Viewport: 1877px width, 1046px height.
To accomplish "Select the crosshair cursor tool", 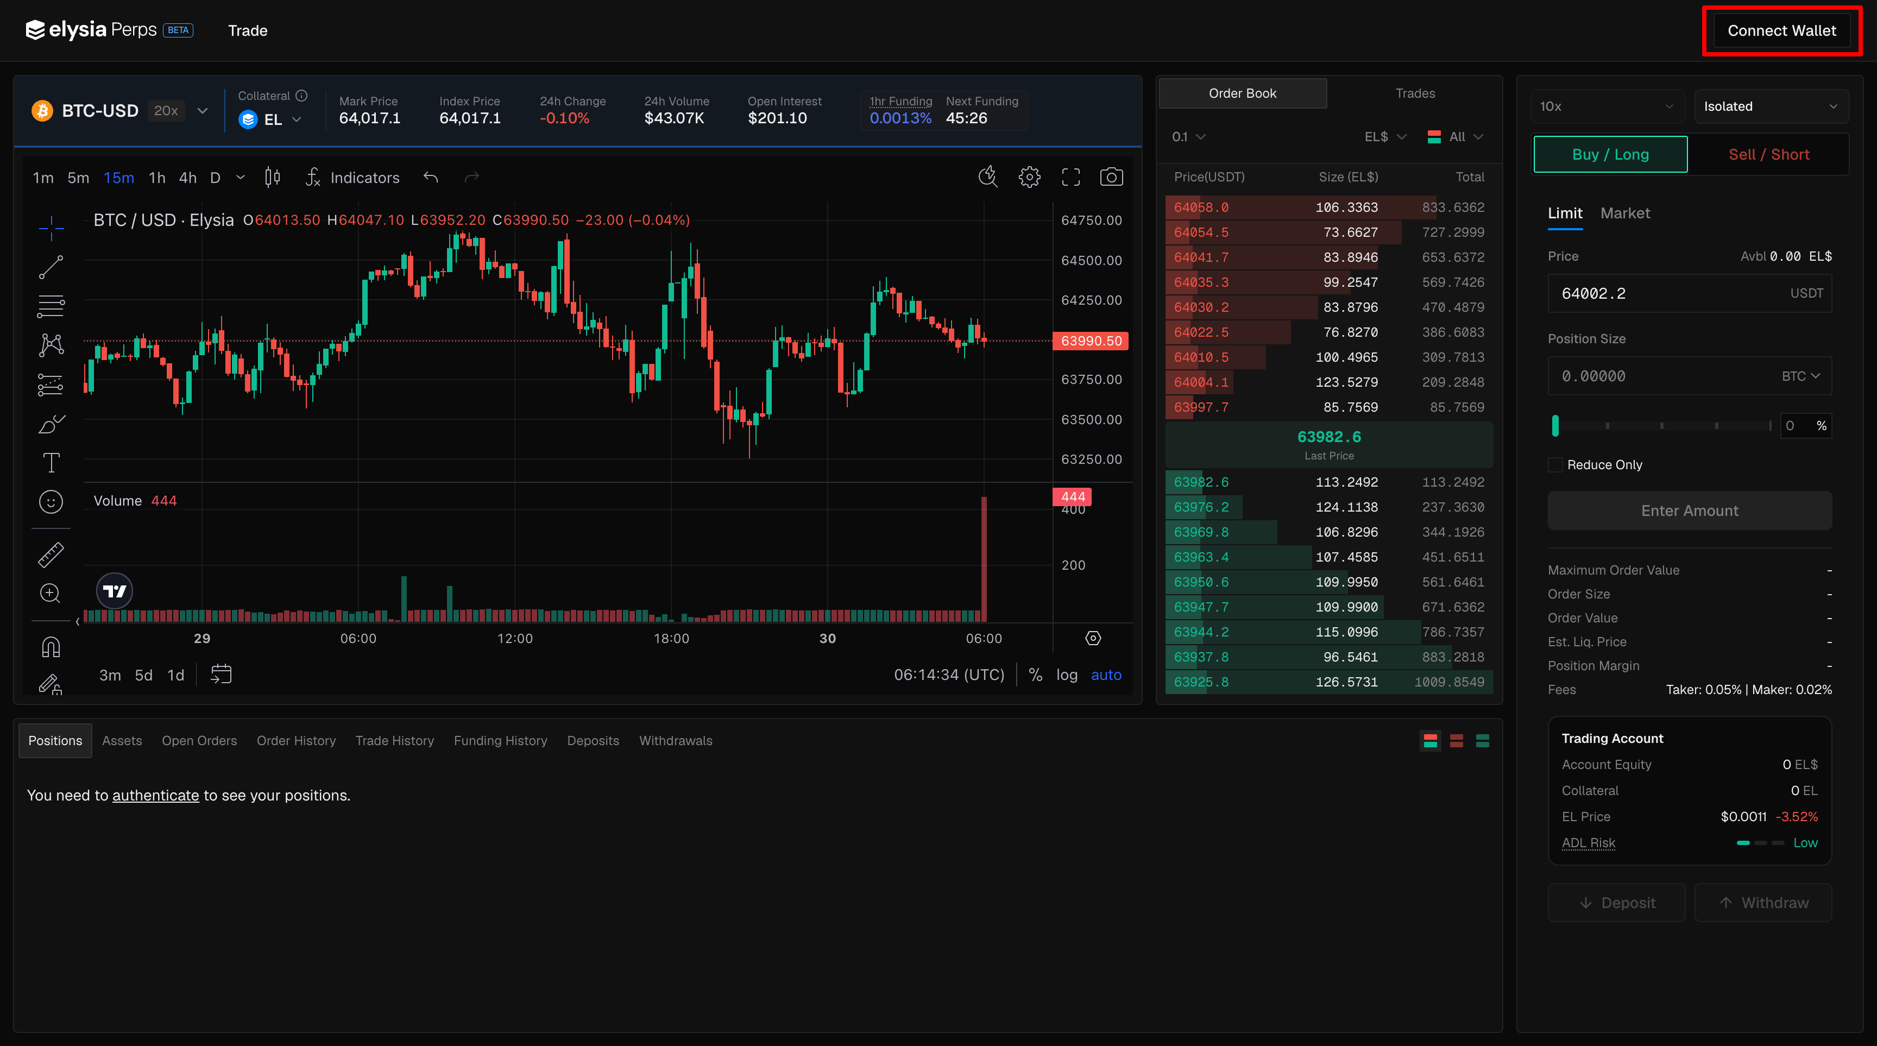I will pyautogui.click(x=51, y=228).
